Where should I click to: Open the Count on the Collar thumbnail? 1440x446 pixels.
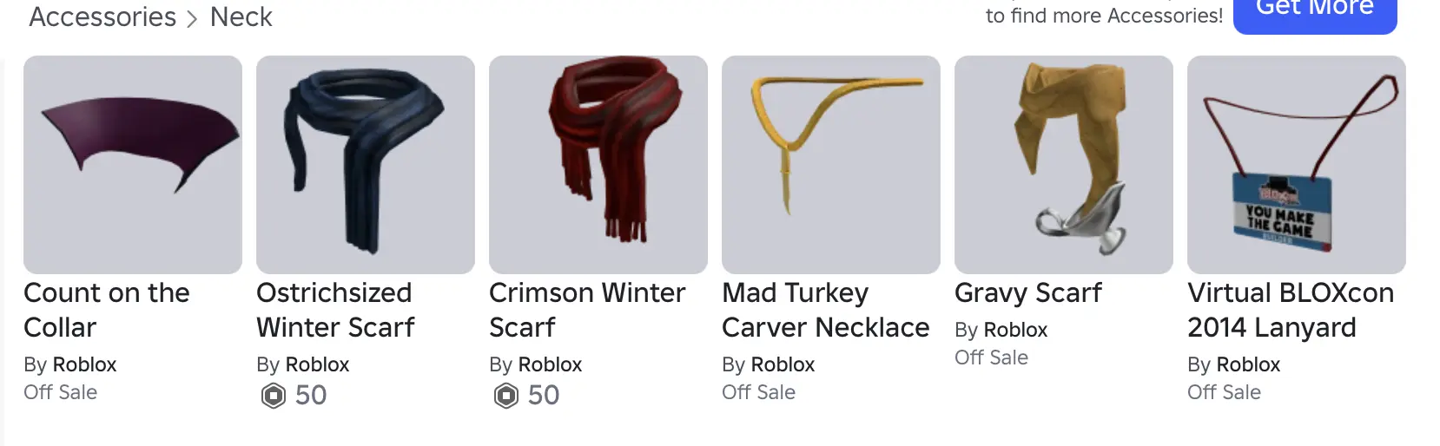pyautogui.click(x=133, y=165)
